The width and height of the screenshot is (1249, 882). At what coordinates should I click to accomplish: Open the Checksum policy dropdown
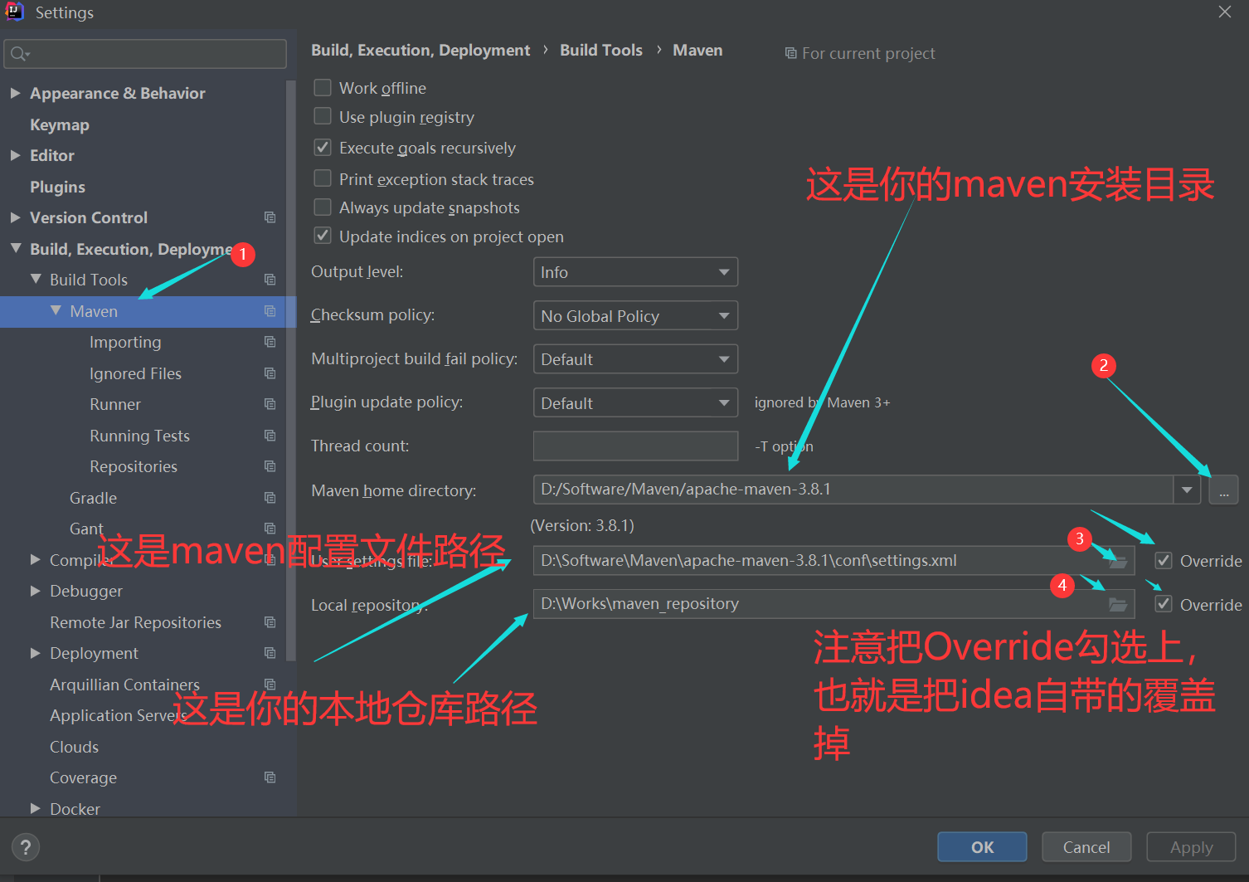635,315
